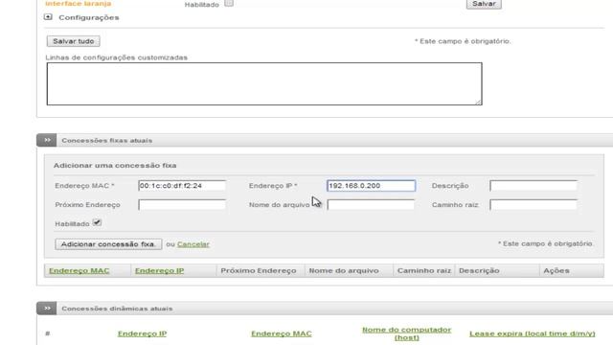Click the Salvar tudo button

pos(74,41)
